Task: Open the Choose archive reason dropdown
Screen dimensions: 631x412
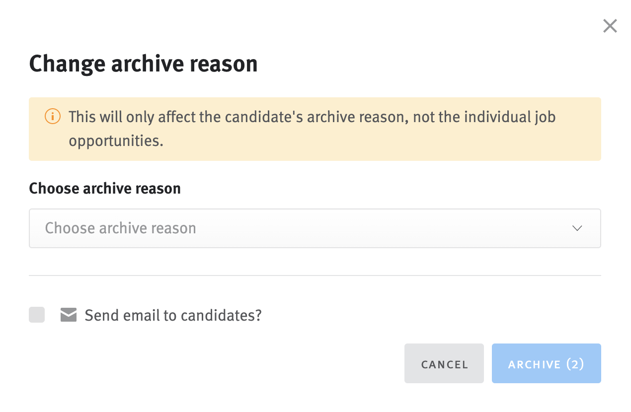Action: pos(315,228)
